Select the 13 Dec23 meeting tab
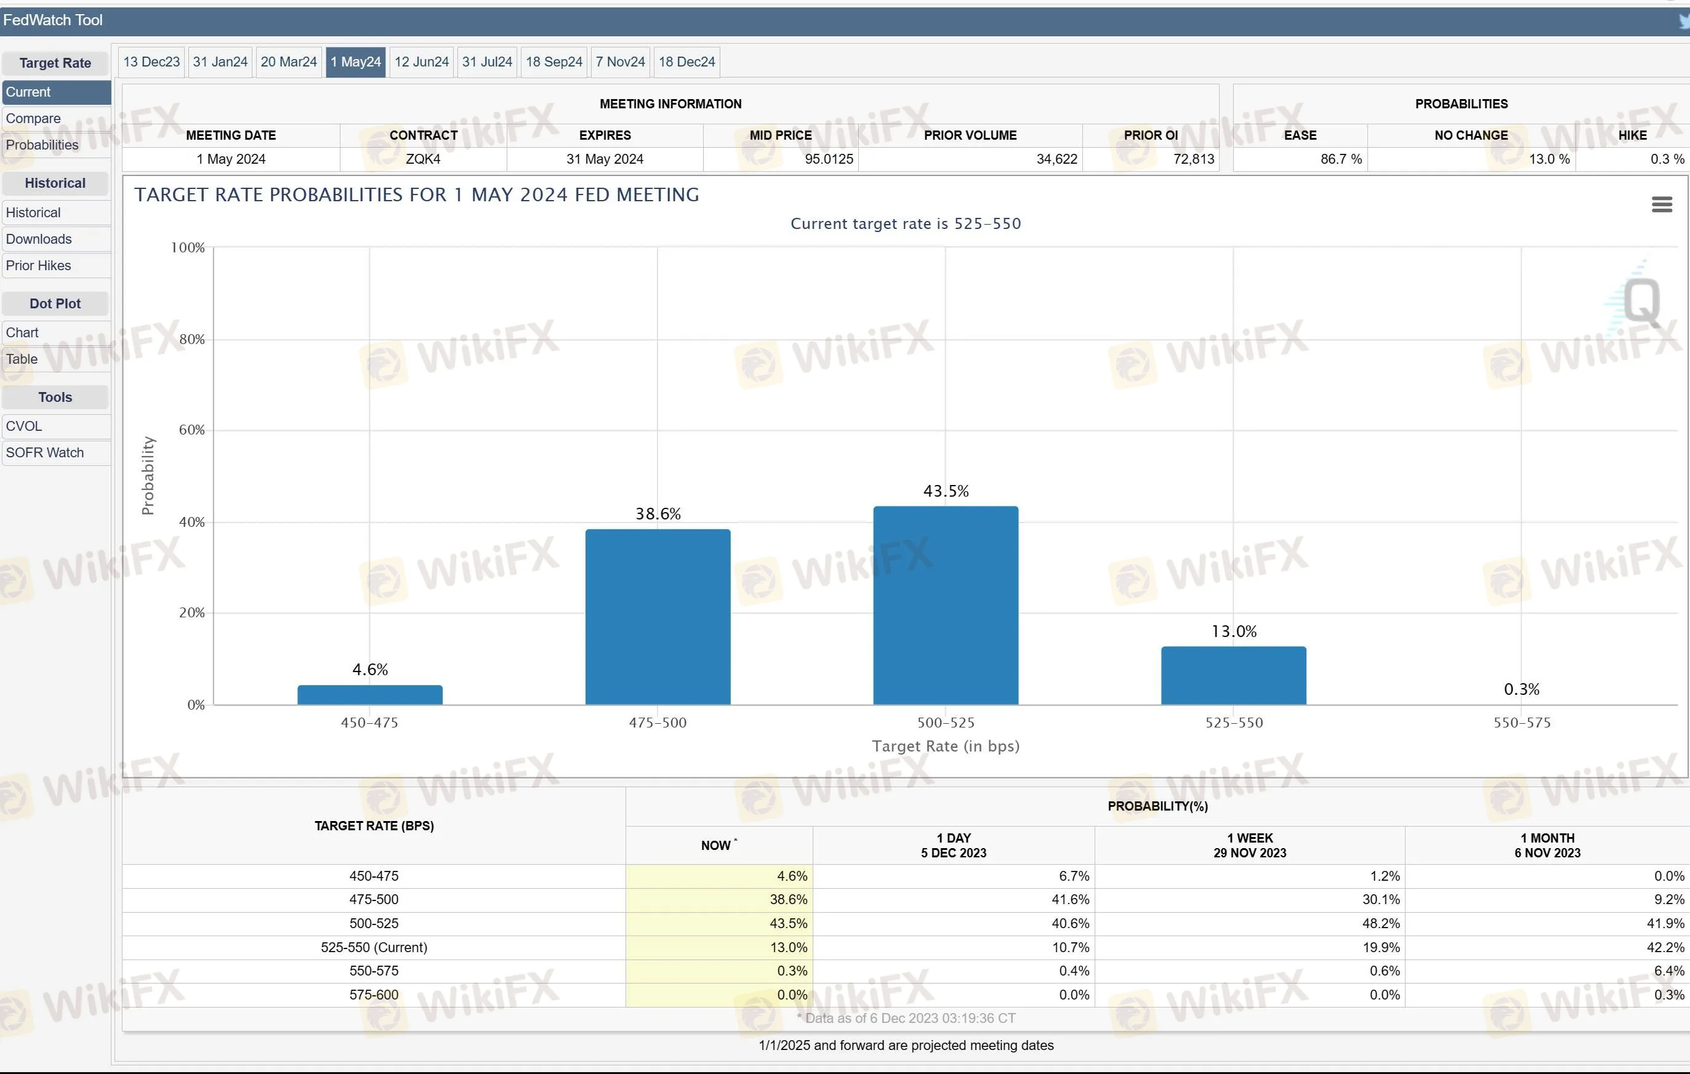Viewport: 1690px width, 1074px height. pos(151,62)
